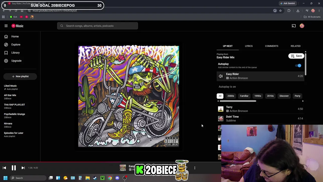This screenshot has height=182, width=323.
Task: Open Discord from the taskbar
Action: click(117, 178)
